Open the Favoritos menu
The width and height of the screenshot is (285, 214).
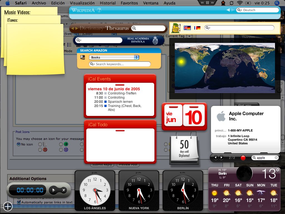[129, 3]
